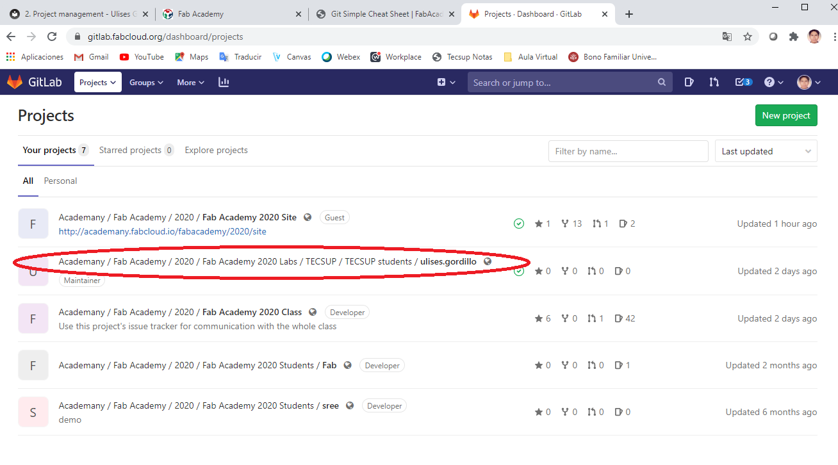Click the S avatar of the sree project
This screenshot has width=838, height=465.
pyautogui.click(x=33, y=412)
